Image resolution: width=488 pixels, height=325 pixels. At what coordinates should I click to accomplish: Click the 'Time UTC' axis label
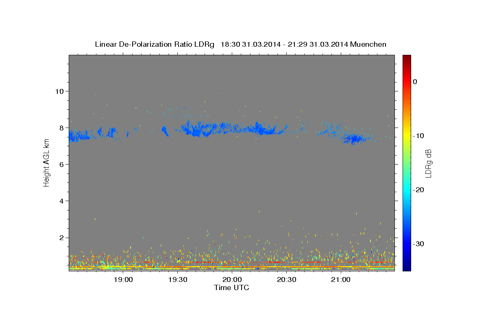click(x=231, y=288)
